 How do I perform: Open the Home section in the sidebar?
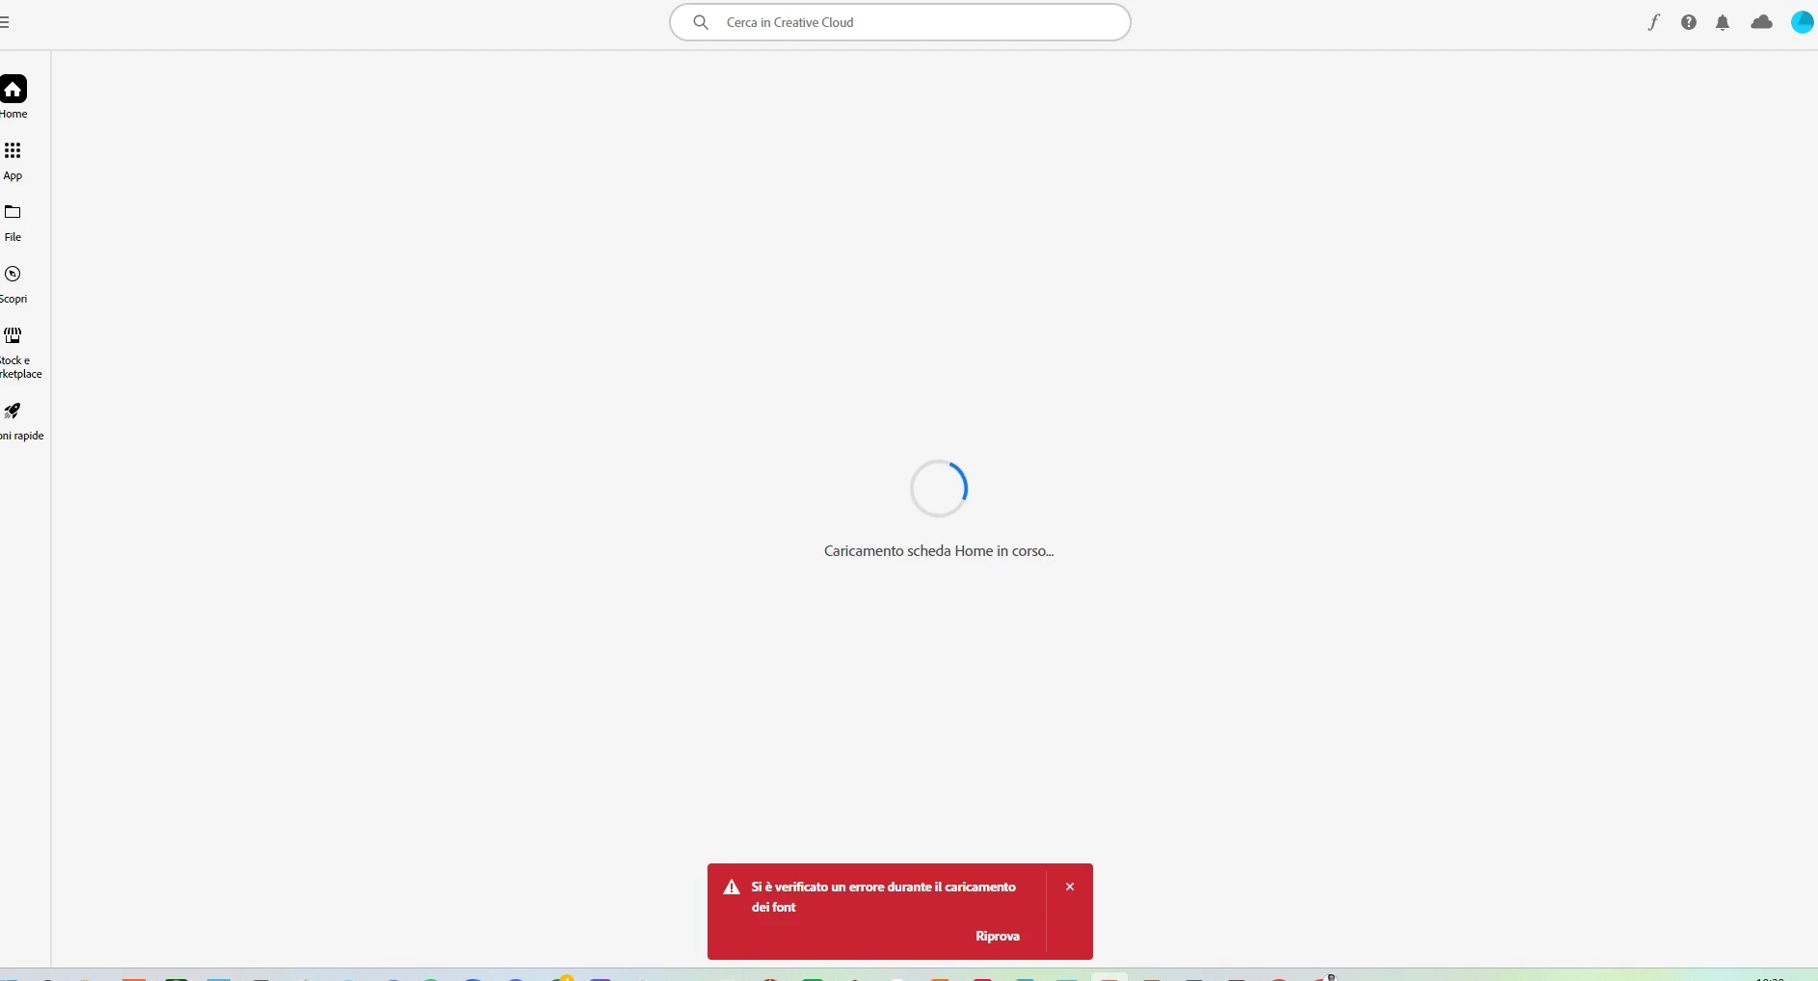click(x=13, y=97)
